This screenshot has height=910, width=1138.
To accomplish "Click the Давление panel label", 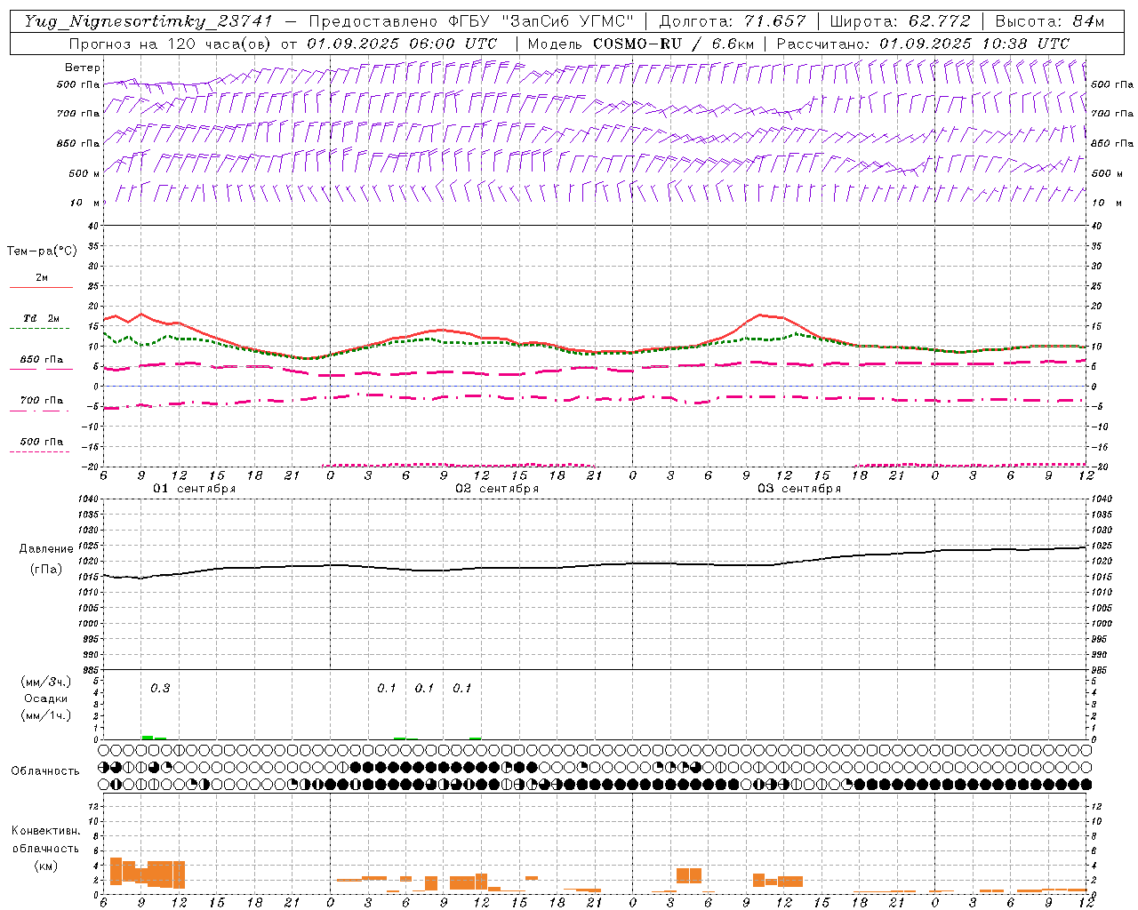I will (46, 549).
